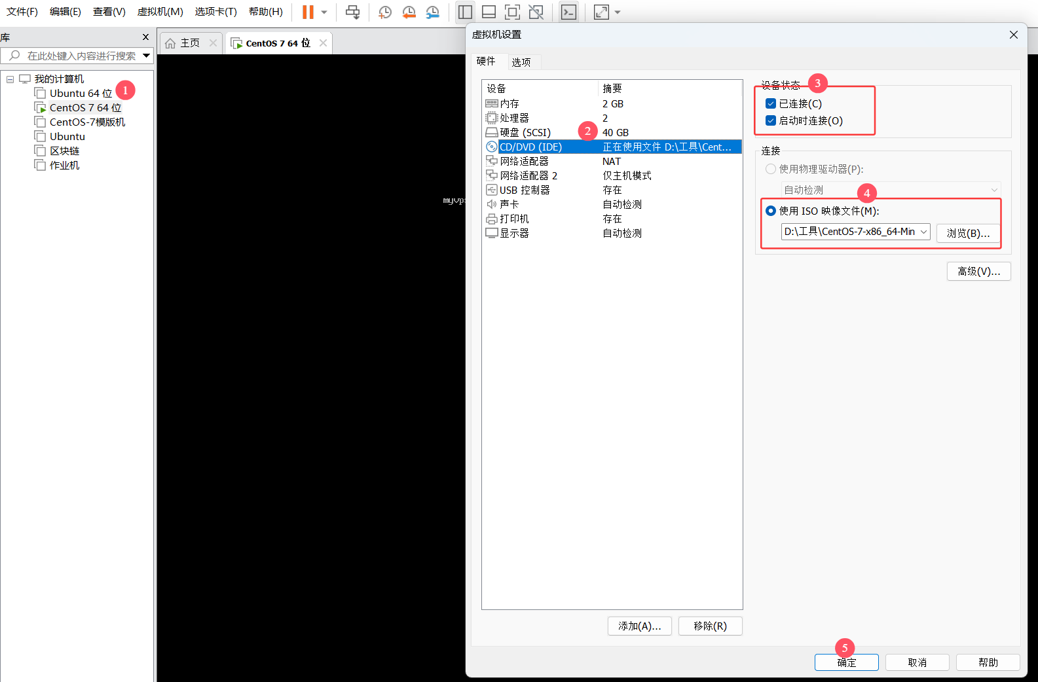The image size is (1038, 682).
Task: Click the 40 GB summary value
Action: (x=616, y=132)
